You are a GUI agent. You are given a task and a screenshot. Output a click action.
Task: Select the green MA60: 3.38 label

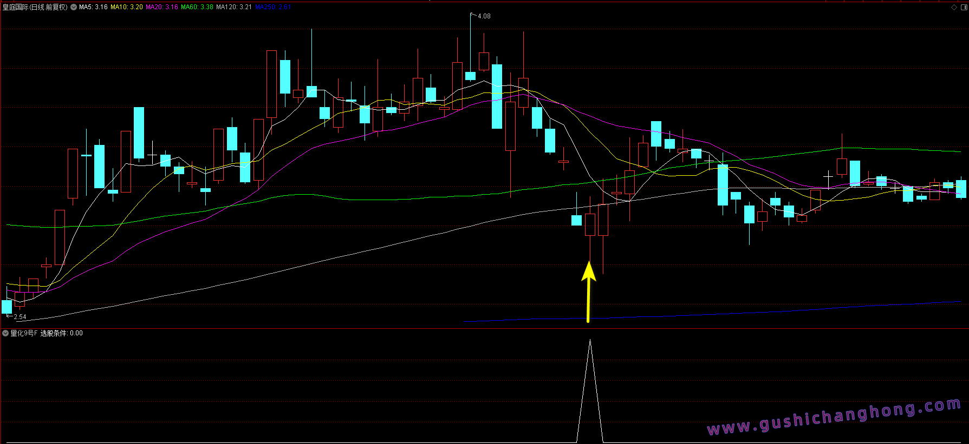[197, 7]
